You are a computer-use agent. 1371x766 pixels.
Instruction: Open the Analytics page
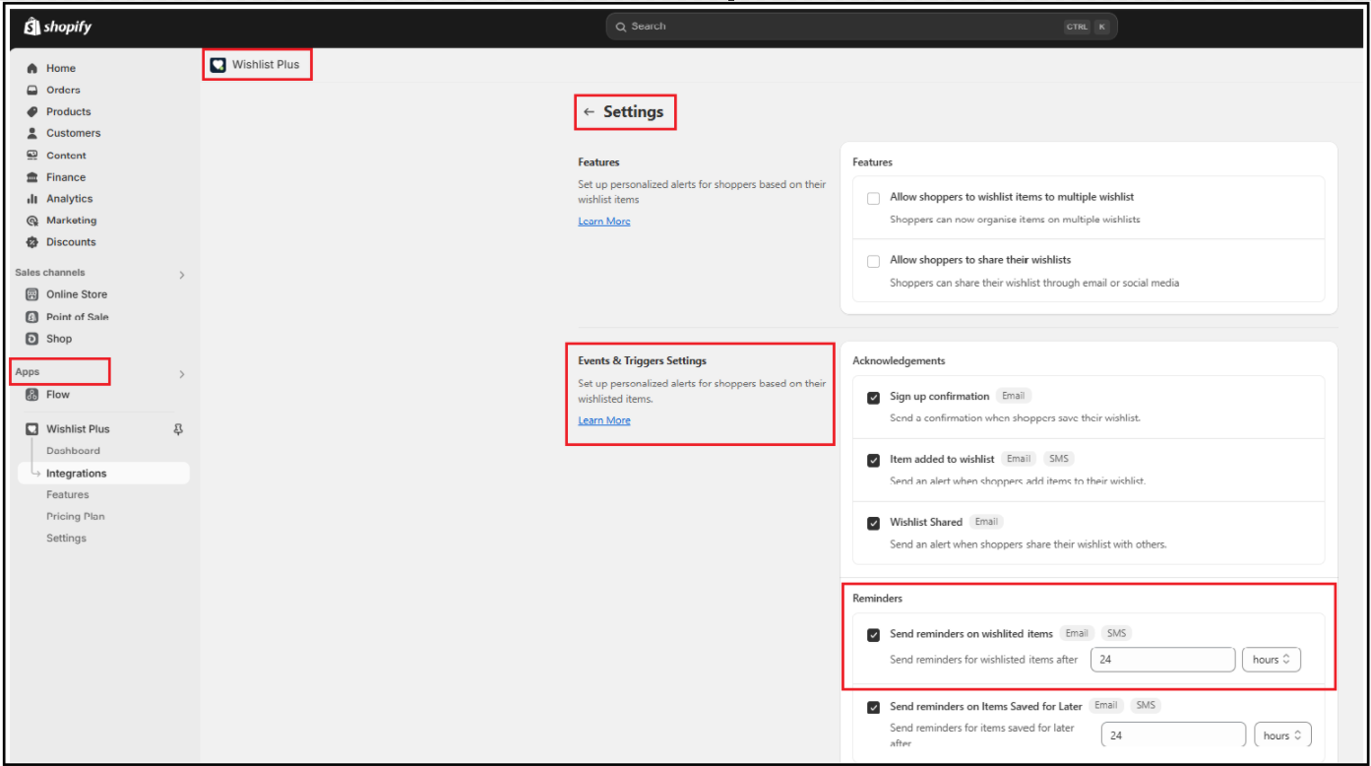69,199
